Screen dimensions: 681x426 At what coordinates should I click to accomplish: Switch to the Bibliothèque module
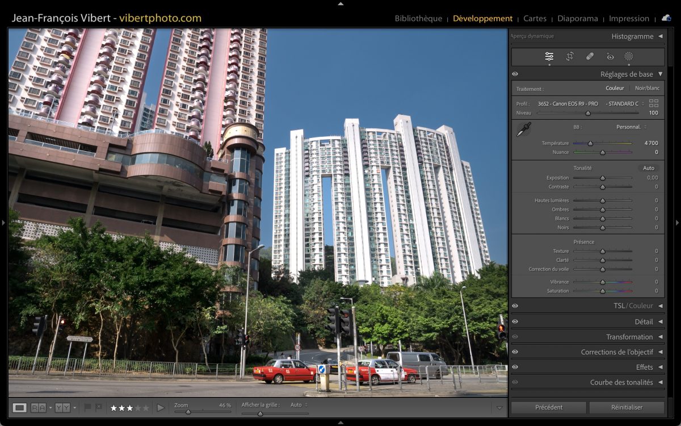(x=418, y=18)
